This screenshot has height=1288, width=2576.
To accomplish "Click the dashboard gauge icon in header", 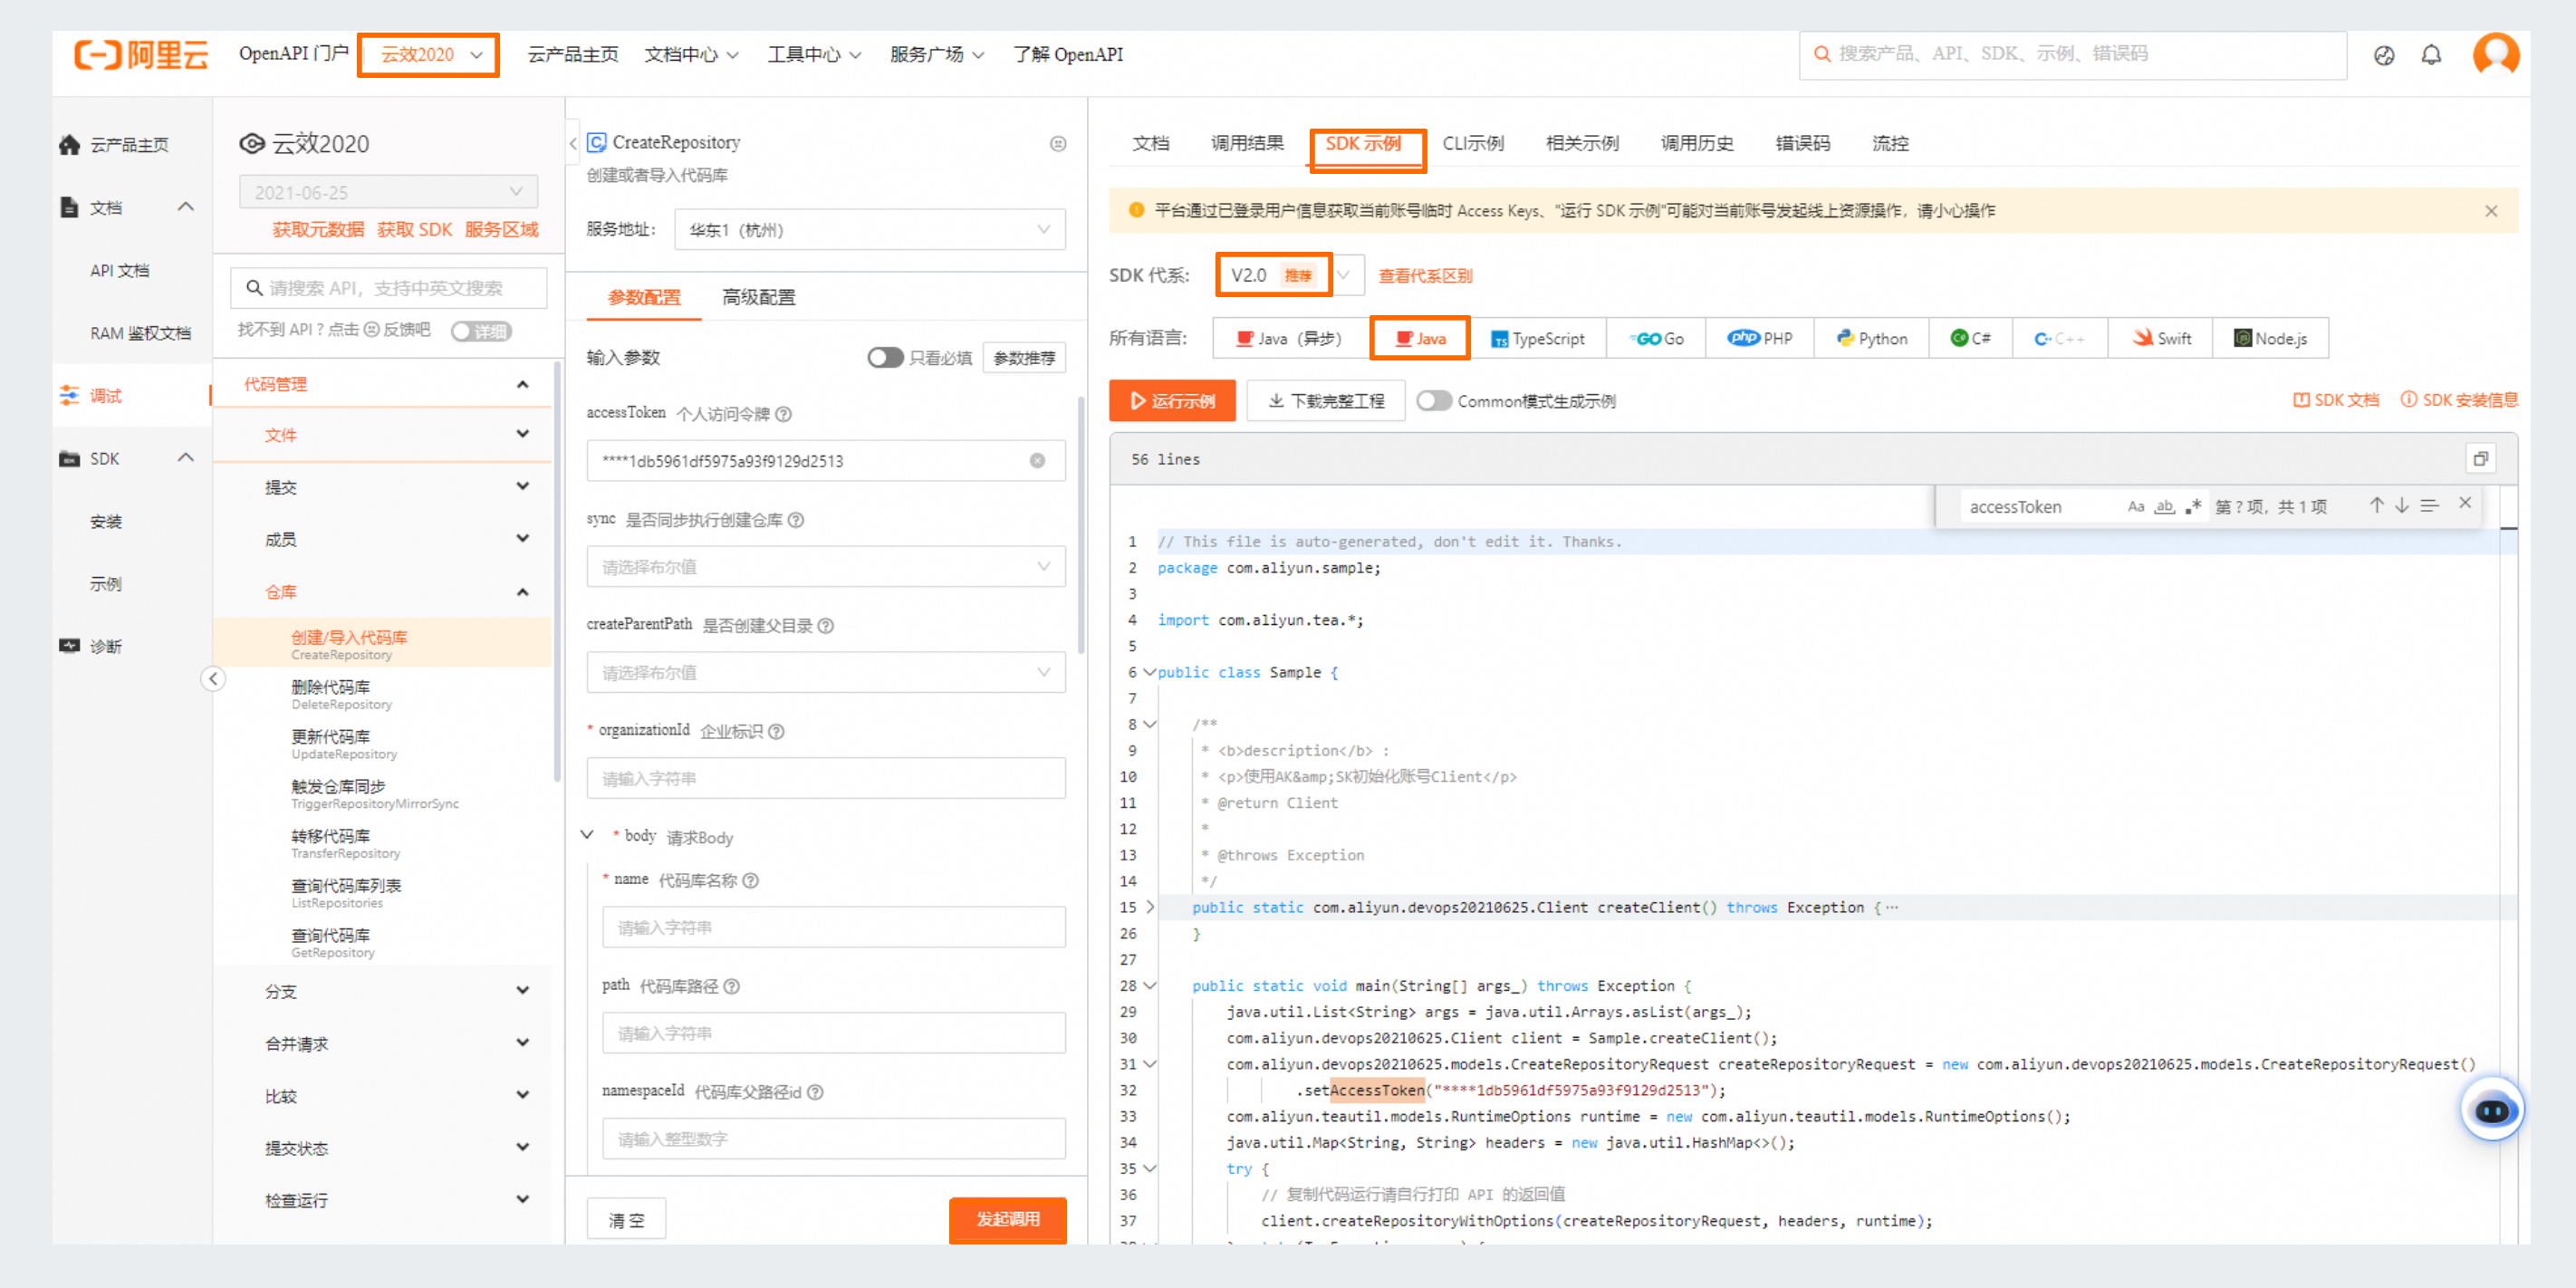I will tap(2384, 55).
